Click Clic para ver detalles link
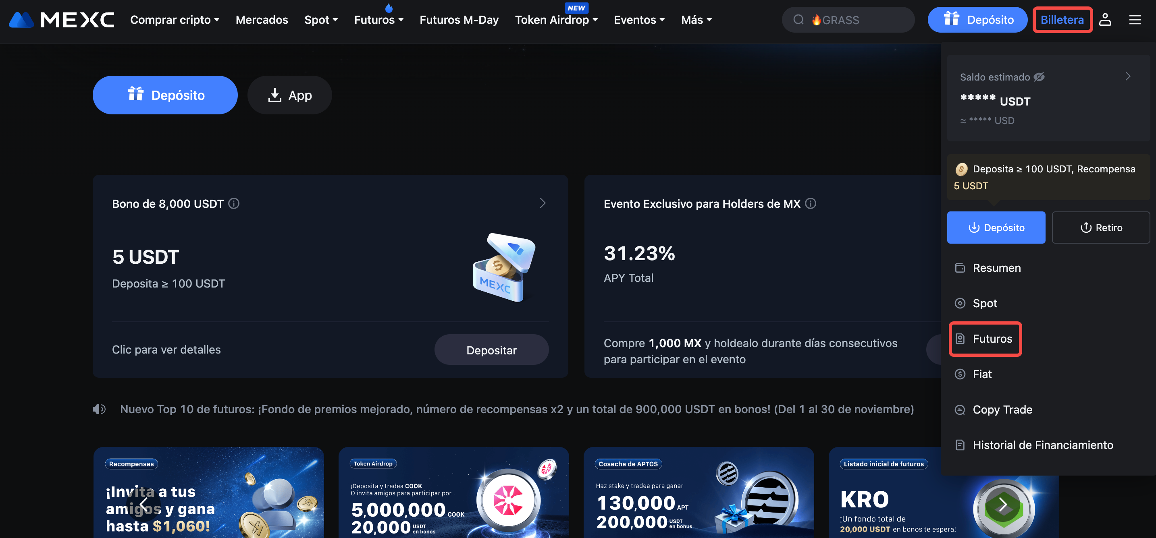The height and width of the screenshot is (538, 1156). [x=166, y=350]
